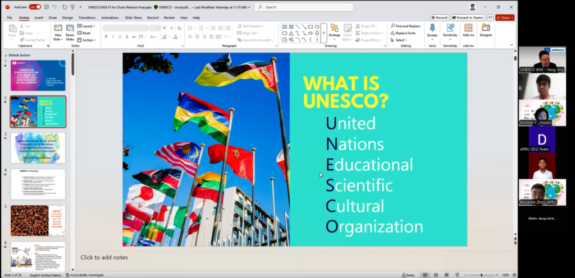Open the font name combo box
Screen dimensions: 575x278
pos(125,28)
